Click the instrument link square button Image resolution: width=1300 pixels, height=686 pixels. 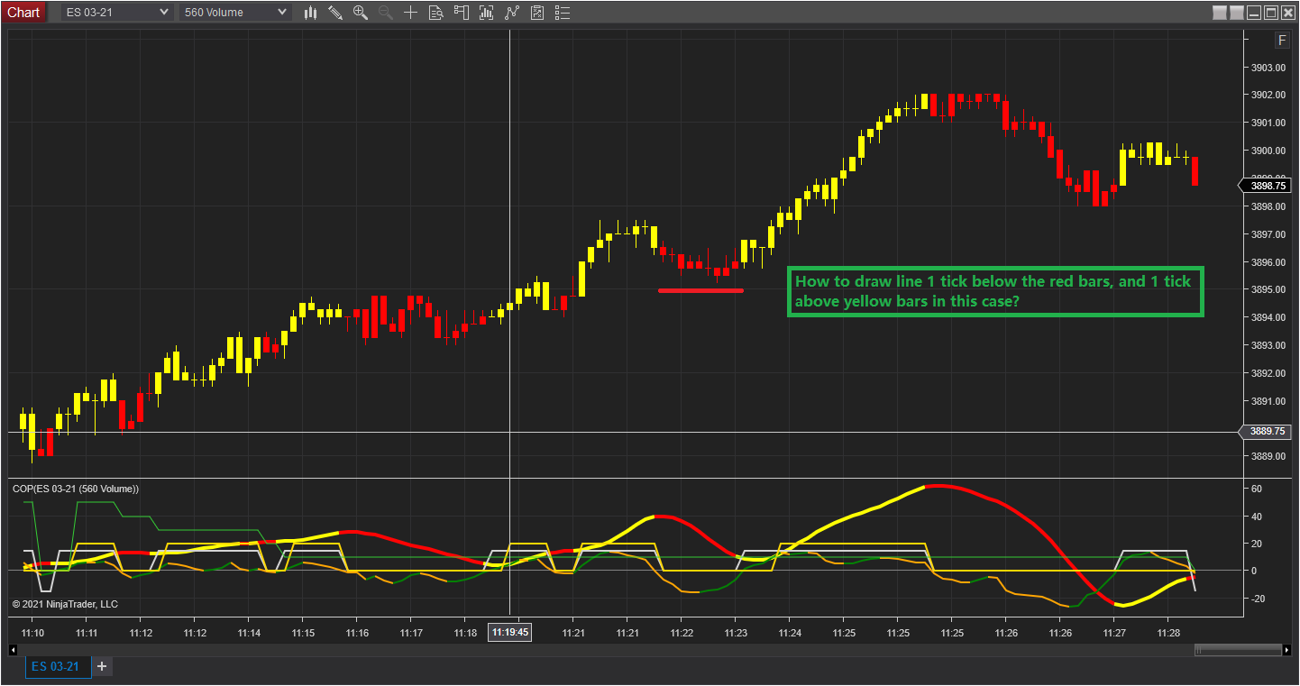[x=1220, y=13]
